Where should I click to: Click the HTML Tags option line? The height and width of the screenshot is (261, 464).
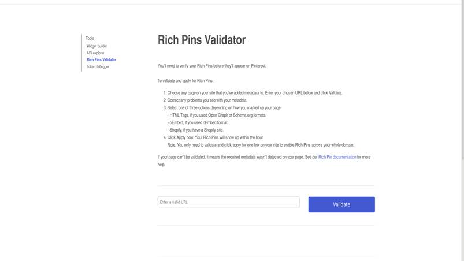coord(217,115)
